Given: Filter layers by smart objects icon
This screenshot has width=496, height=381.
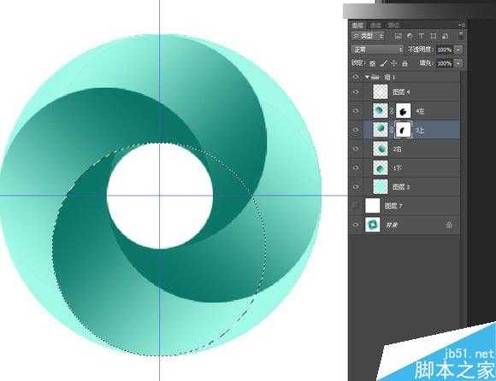Looking at the screenshot, I should (x=445, y=36).
